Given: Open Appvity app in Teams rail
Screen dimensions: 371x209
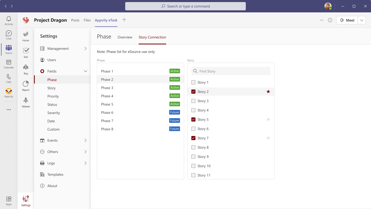Looking at the screenshot, I should (x=9, y=93).
